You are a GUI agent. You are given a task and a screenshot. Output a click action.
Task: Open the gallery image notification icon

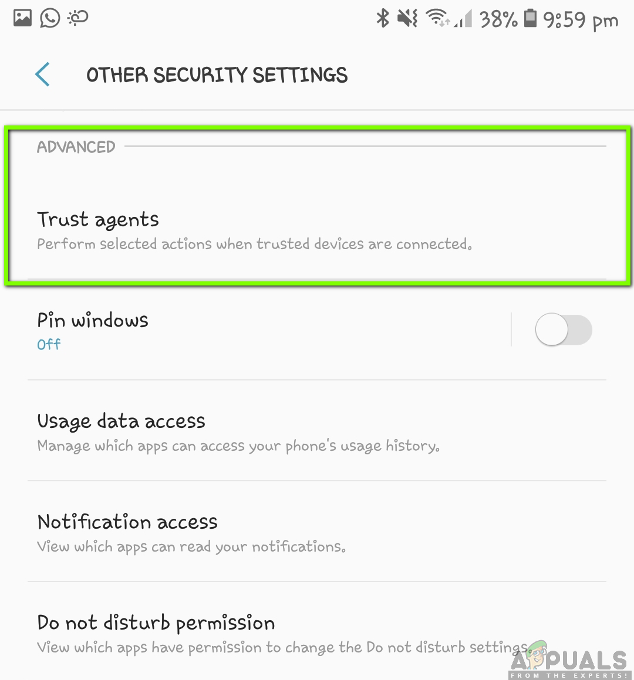click(22, 18)
